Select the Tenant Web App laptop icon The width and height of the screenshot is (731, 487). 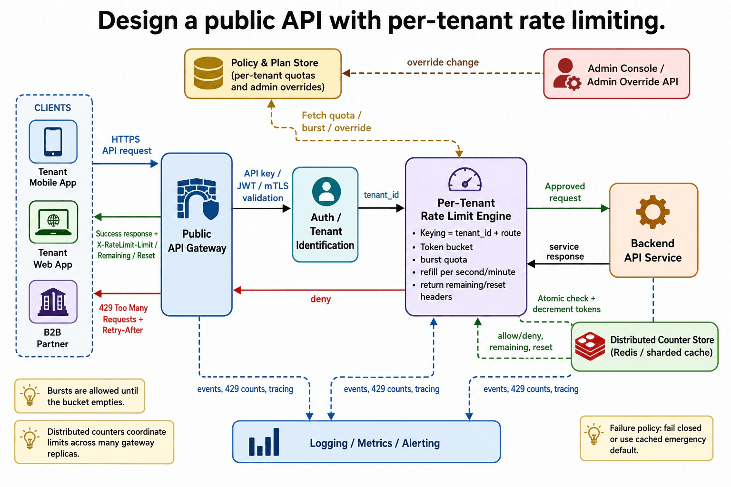(53, 222)
